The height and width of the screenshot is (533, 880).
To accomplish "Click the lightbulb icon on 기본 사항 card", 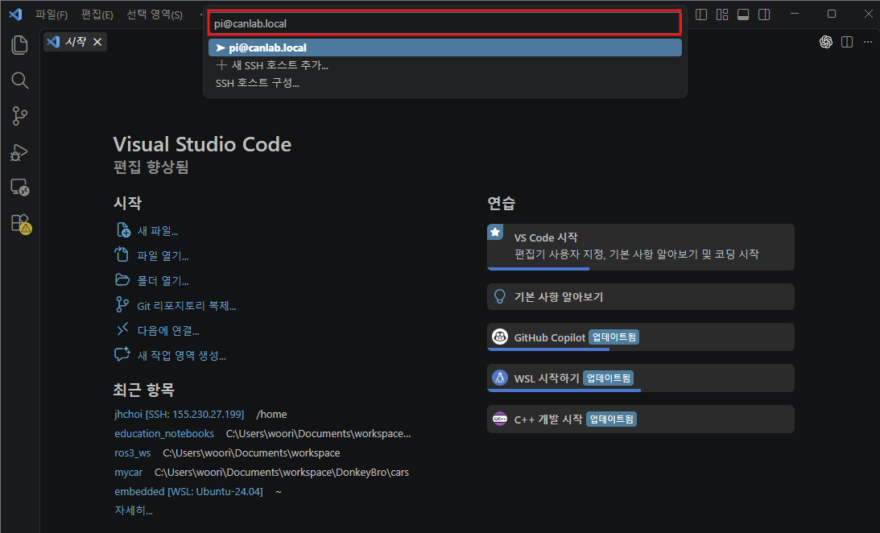I will 499,296.
